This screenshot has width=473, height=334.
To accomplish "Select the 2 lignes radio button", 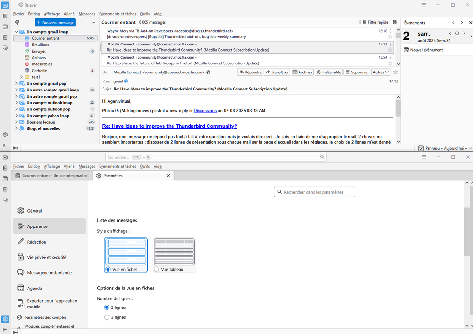I will [107, 307].
